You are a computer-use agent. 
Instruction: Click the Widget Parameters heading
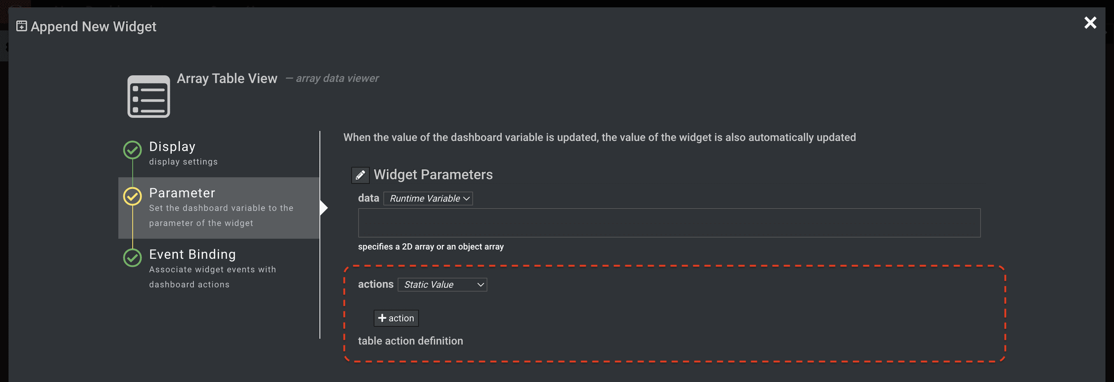pos(433,174)
